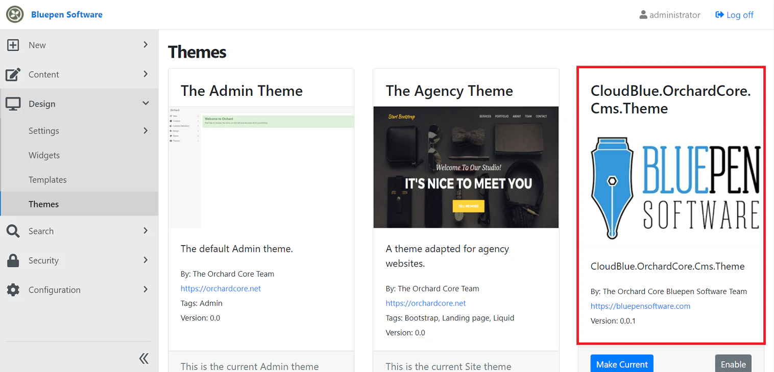This screenshot has width=774, height=372.
Task: Expand the New menu chevron
Action: (x=146, y=45)
